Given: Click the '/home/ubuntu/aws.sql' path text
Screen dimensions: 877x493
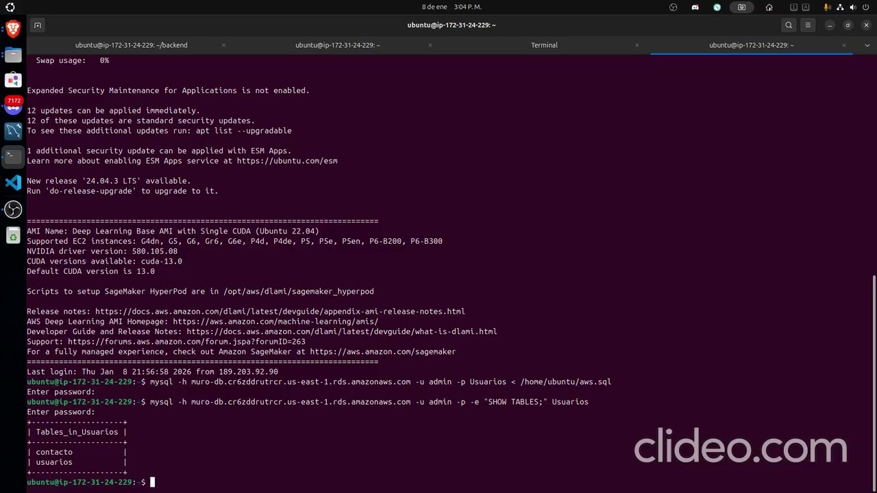Looking at the screenshot, I should pos(565,382).
